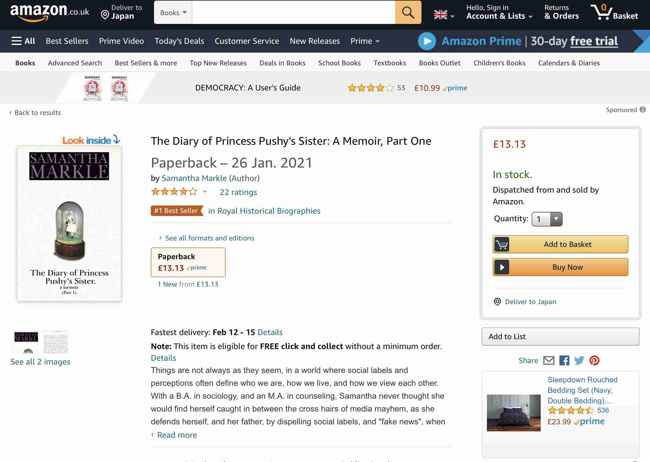Go Back to results
Image resolution: width=650 pixels, height=462 pixels.
(35, 112)
